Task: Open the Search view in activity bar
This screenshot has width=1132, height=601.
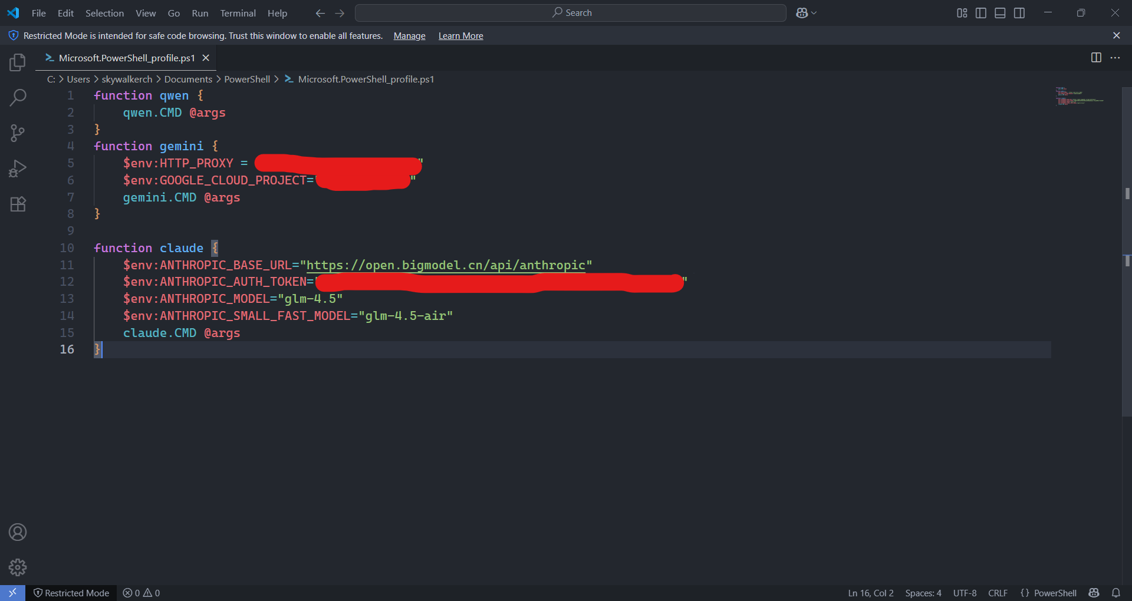Action: click(18, 98)
